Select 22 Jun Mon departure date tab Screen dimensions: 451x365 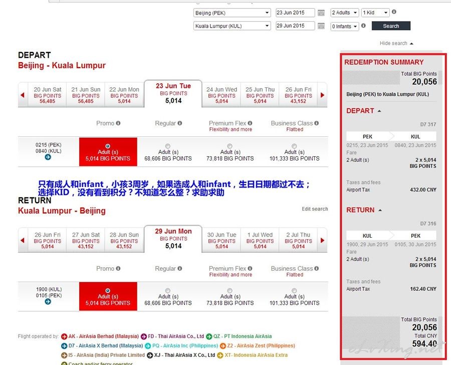[124, 95]
